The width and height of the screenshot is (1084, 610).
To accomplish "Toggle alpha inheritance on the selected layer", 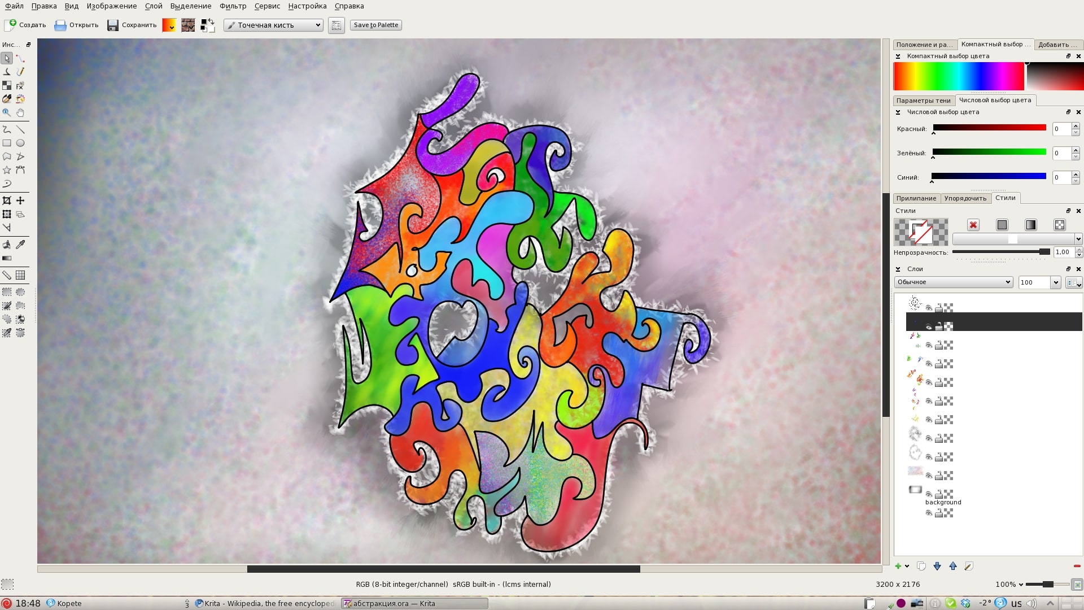I will (x=949, y=326).
